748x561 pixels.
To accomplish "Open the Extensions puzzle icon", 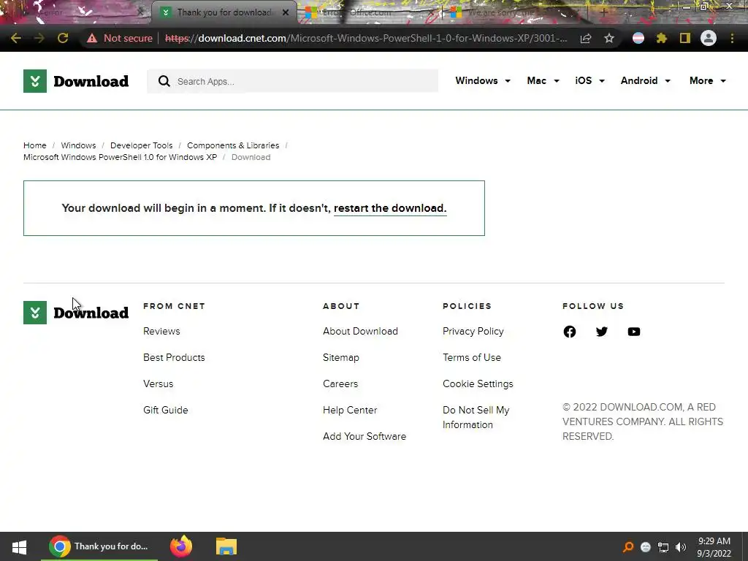I will [x=661, y=38].
